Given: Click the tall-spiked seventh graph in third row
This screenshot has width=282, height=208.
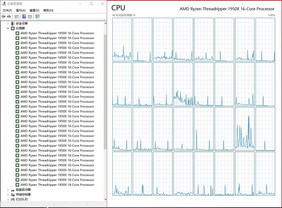Looking at the screenshot, I should [x=245, y=129].
